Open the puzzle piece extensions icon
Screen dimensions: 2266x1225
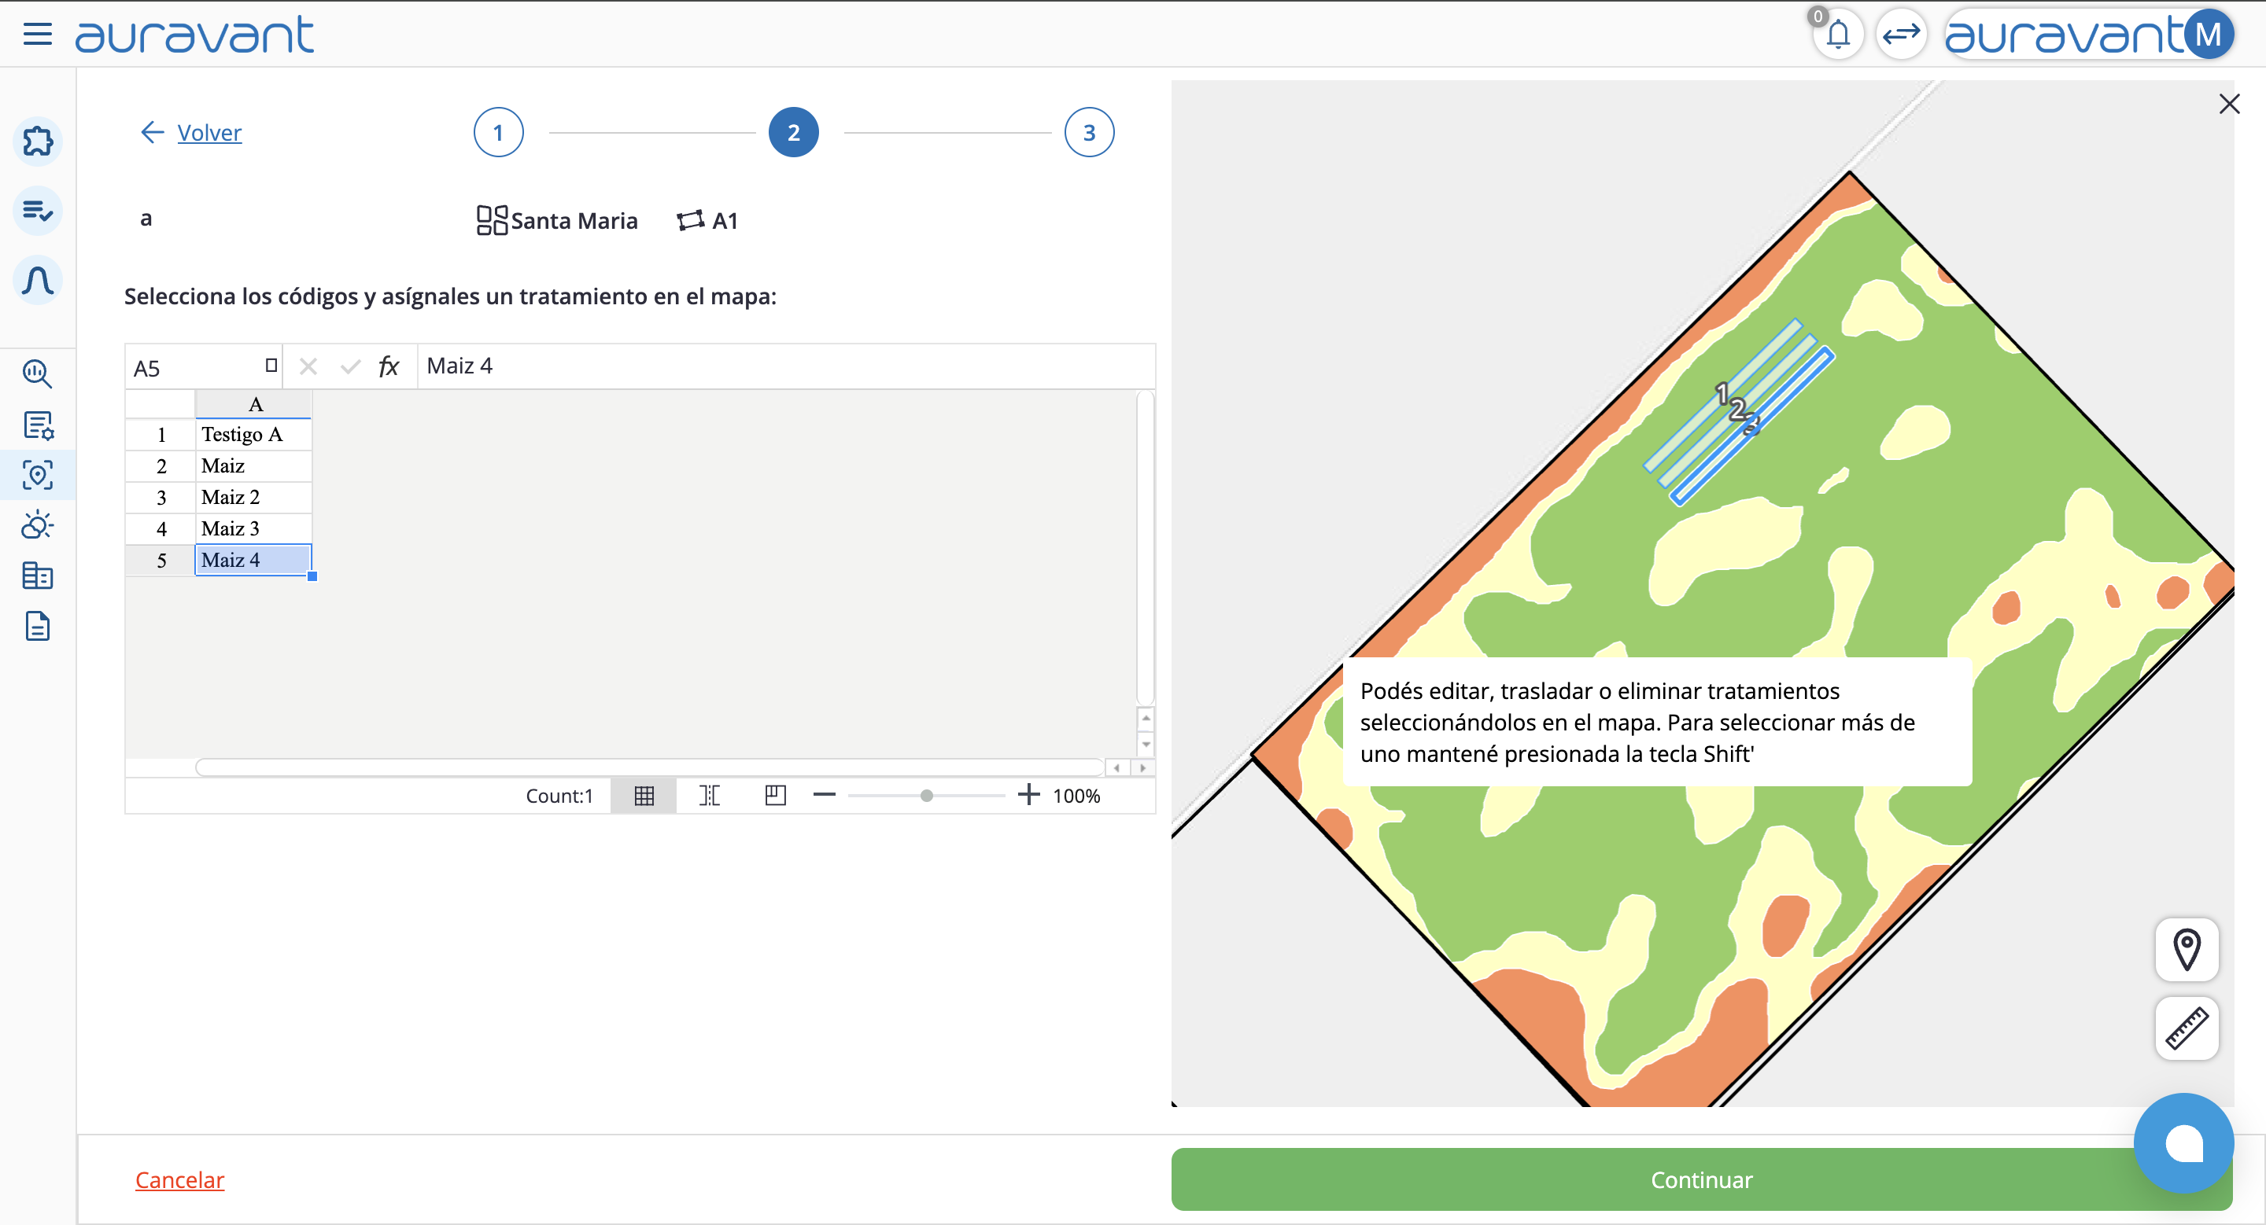(x=38, y=141)
